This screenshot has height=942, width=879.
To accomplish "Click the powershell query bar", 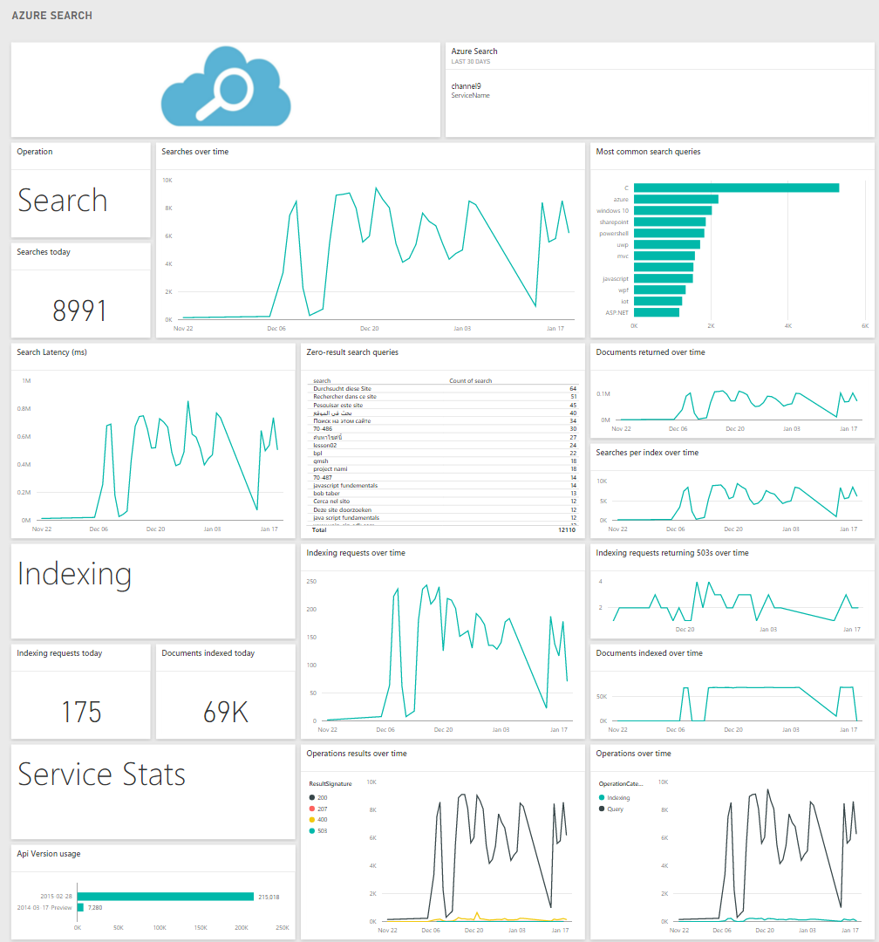I will click(x=669, y=233).
